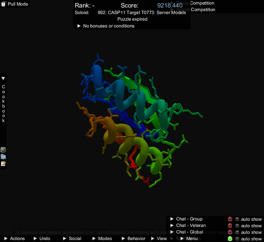The width and height of the screenshot is (264, 242).
Task: Click the Puzzle expired text
Action: [x=133, y=19]
